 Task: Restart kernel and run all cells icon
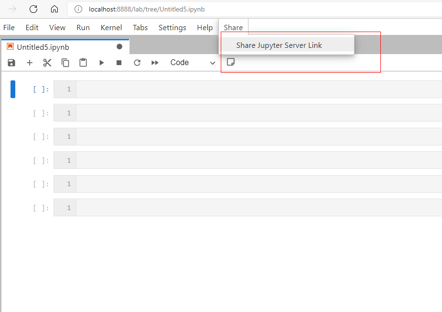coord(155,63)
